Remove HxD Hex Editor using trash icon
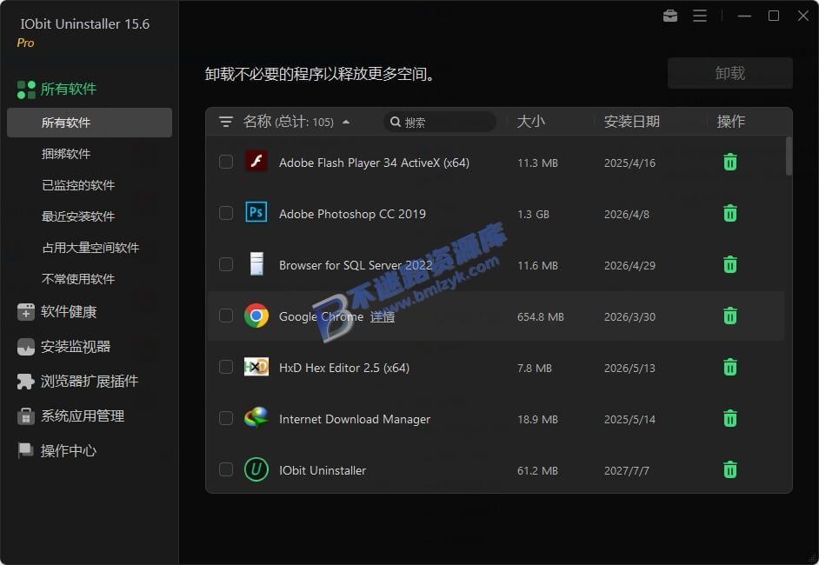The width and height of the screenshot is (819, 565). 729,367
